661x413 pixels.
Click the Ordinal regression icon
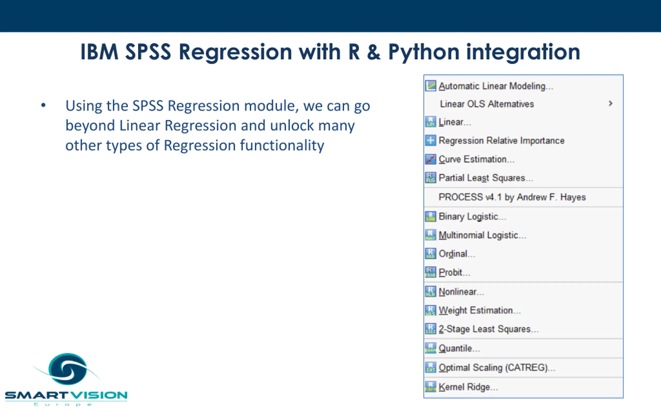coord(430,254)
